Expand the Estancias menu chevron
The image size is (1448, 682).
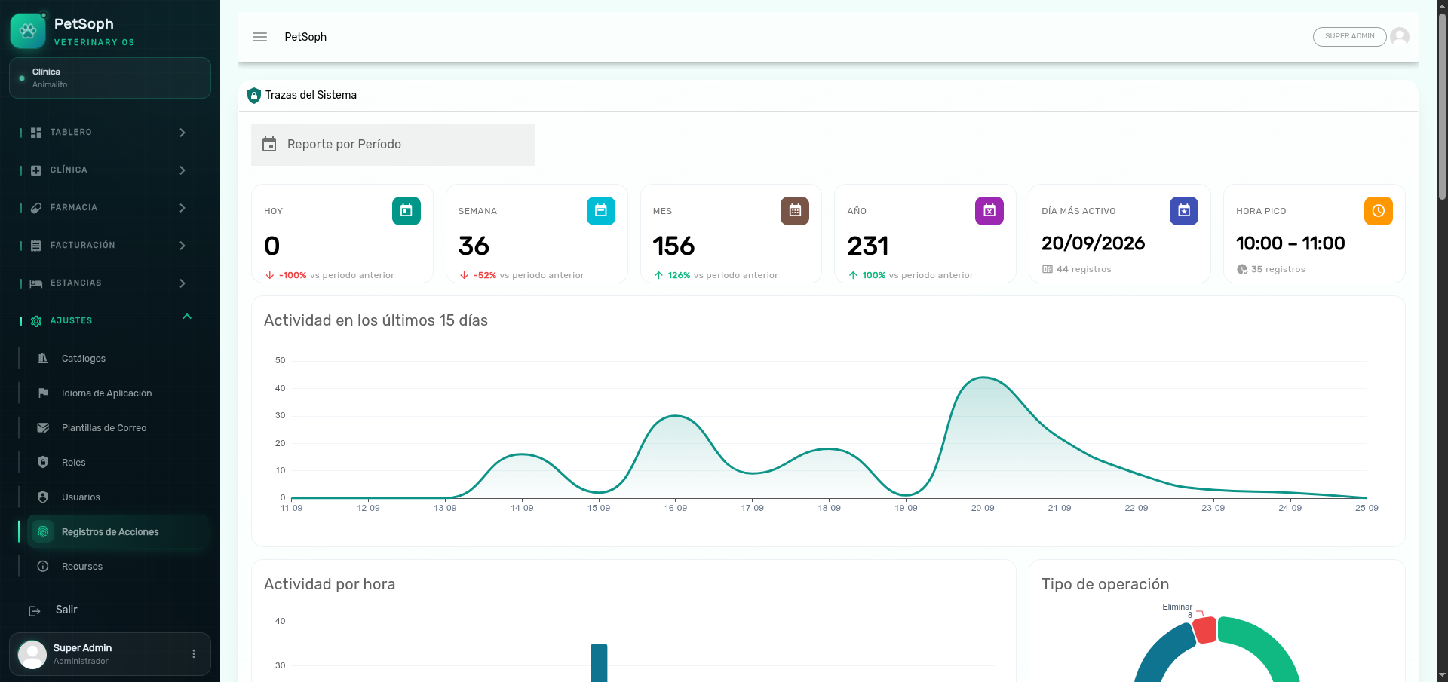click(x=183, y=283)
